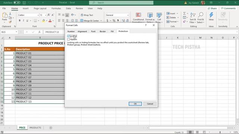Screen dimensions: 239x134
Task: Open the font size dropdown
Action: coord(46,15)
